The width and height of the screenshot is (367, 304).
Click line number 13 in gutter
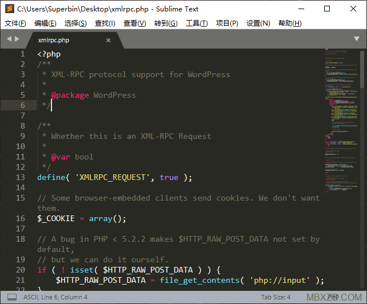pyautogui.click(x=21, y=177)
